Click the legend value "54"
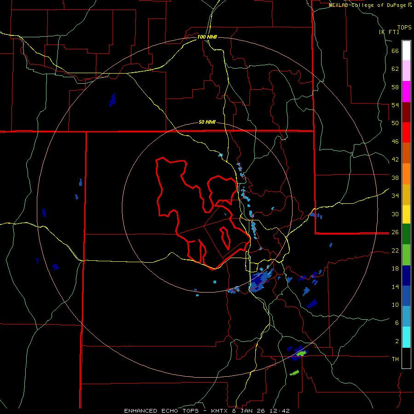The image size is (414, 414). click(x=395, y=105)
